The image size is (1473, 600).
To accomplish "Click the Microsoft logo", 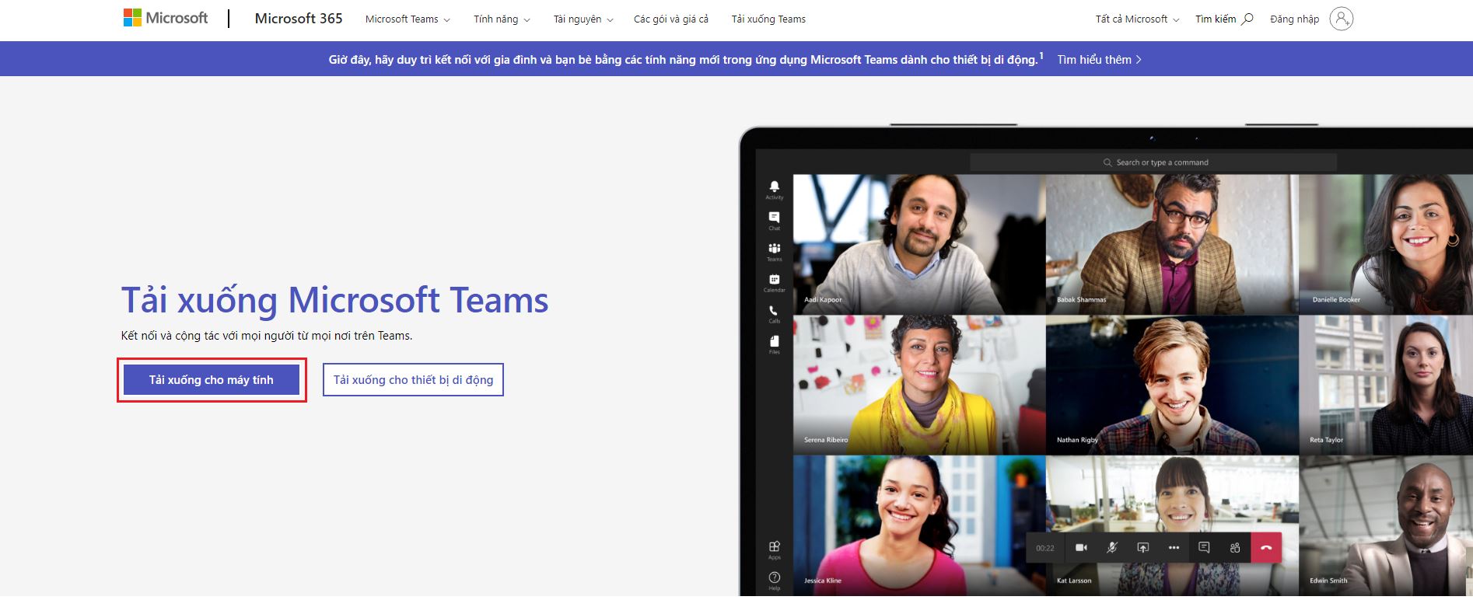I will coord(166,18).
